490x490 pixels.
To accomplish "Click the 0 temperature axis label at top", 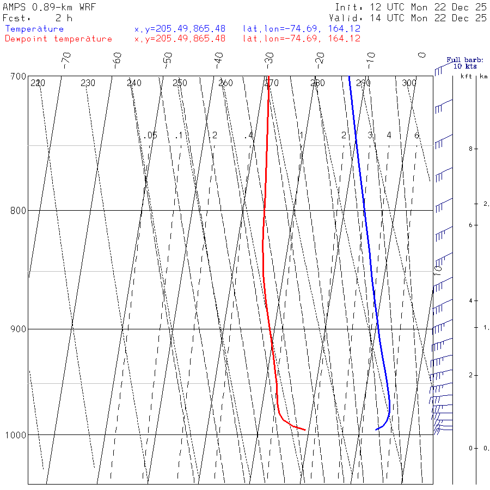I will pos(422,56).
